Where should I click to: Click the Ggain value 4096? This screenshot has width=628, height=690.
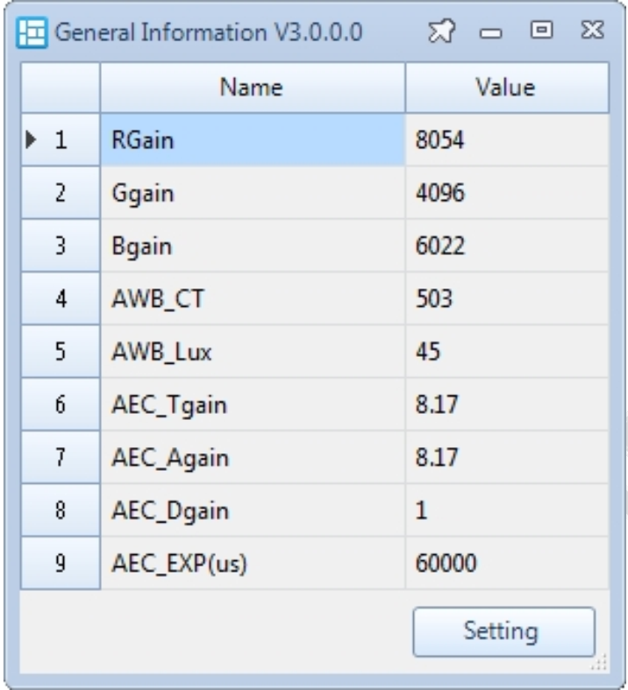tap(506, 194)
